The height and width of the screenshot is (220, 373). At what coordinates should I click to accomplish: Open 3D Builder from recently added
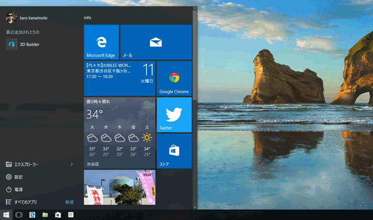[x=23, y=44]
